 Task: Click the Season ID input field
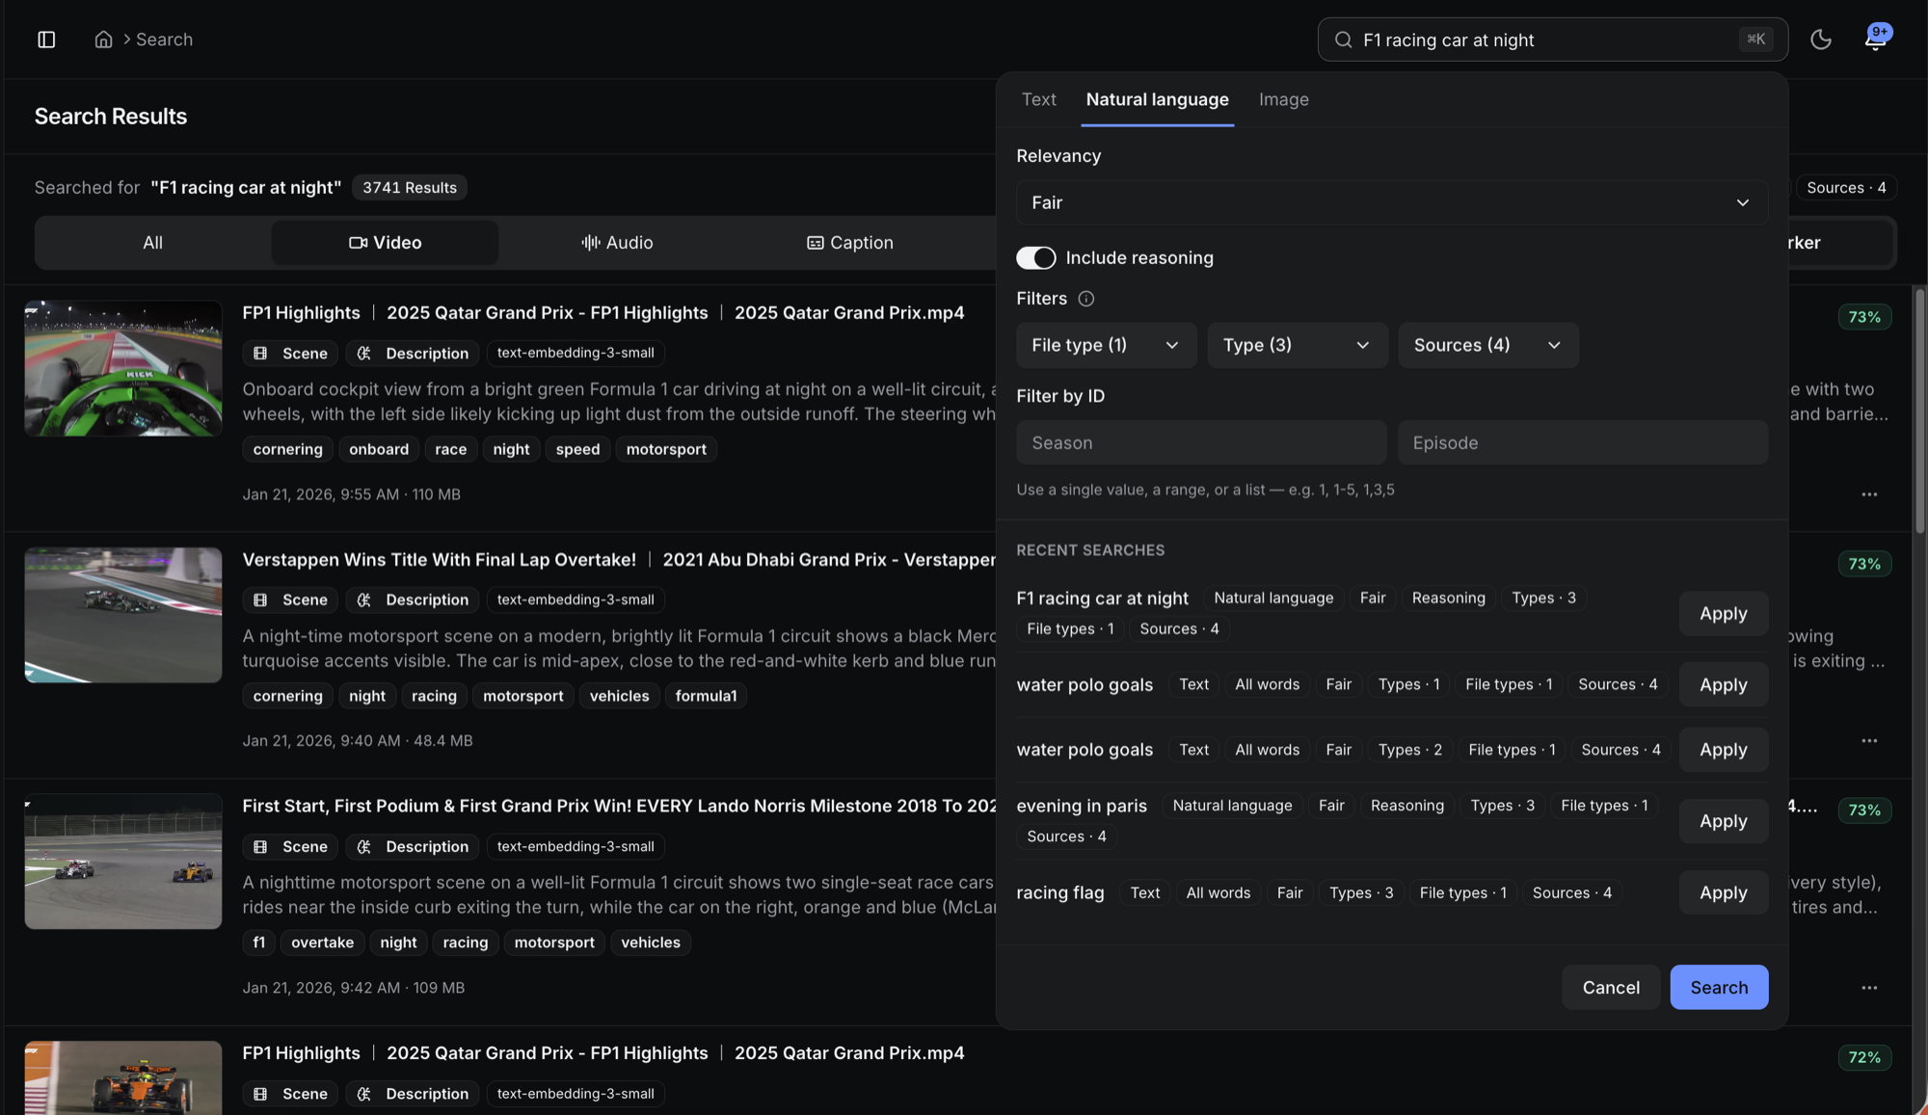[x=1201, y=442]
